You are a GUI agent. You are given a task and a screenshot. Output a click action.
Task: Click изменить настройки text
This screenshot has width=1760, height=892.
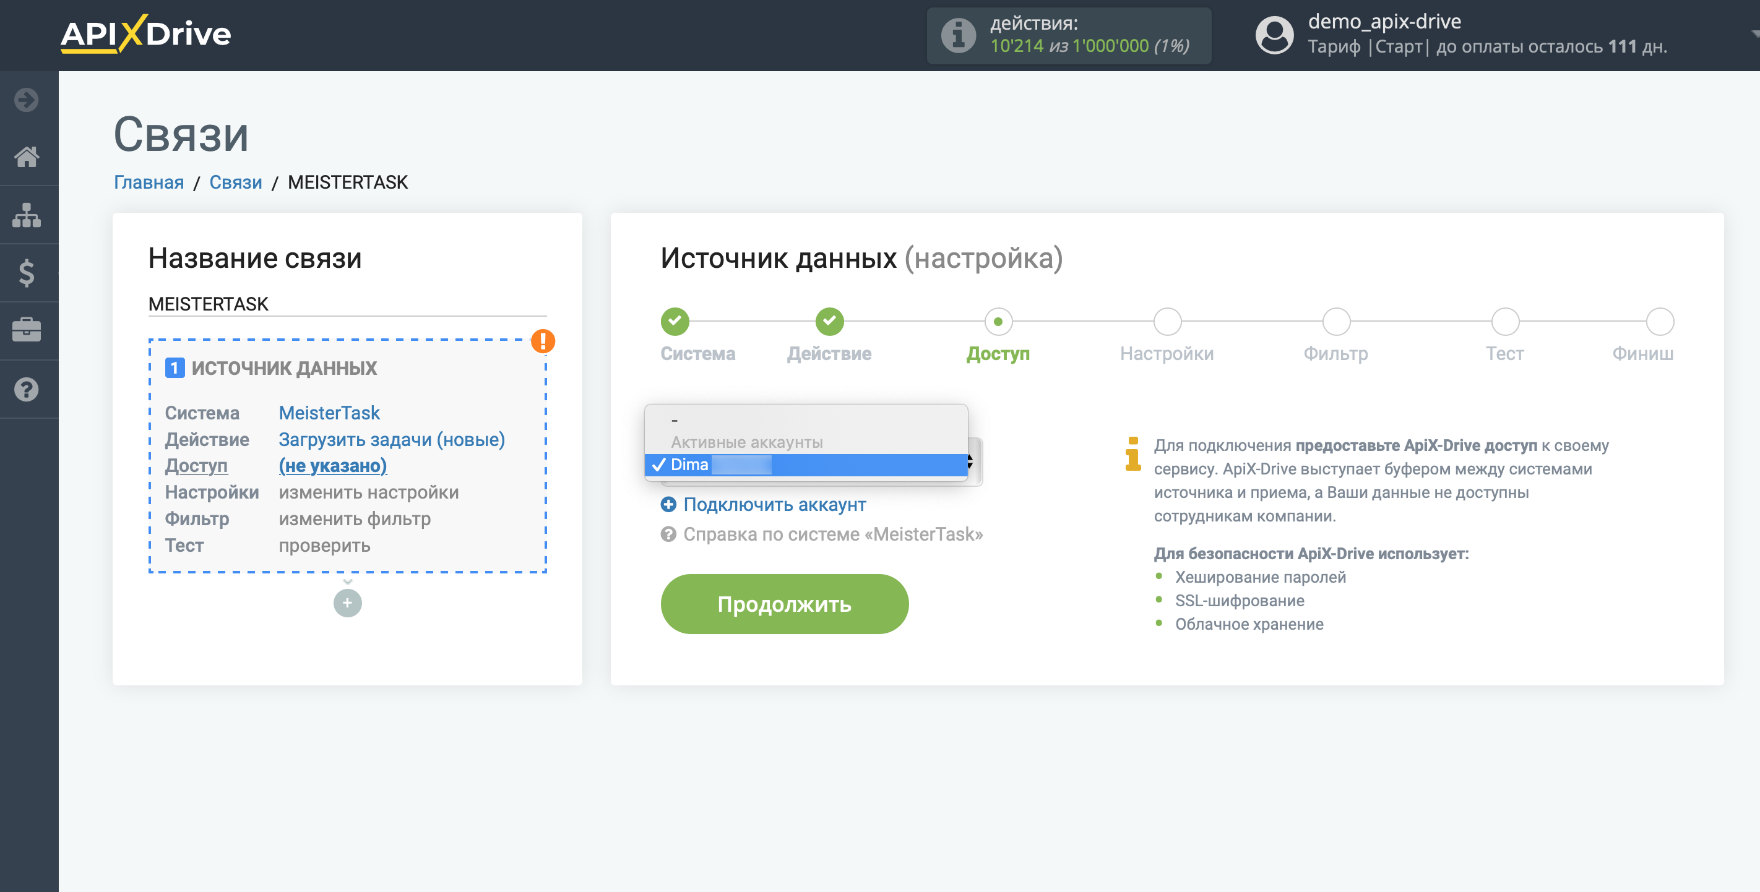point(368,492)
